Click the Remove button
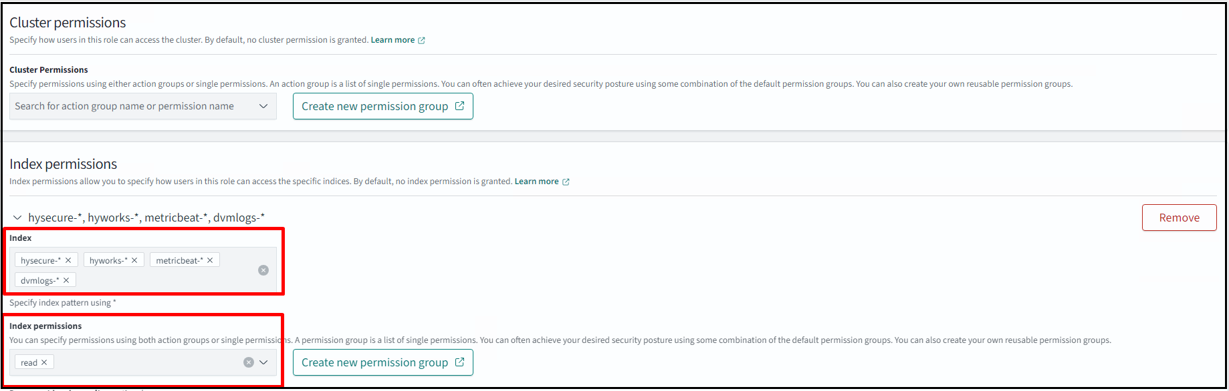 1179,218
